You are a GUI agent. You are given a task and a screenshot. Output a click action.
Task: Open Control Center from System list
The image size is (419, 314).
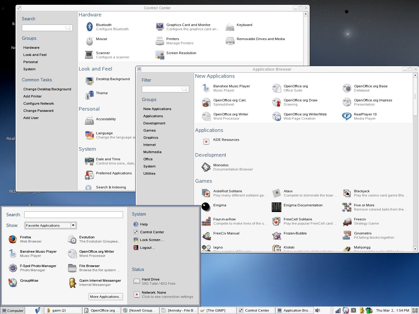(148, 232)
